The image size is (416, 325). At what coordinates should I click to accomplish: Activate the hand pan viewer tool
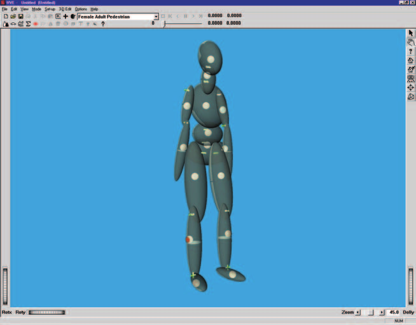pos(411,42)
